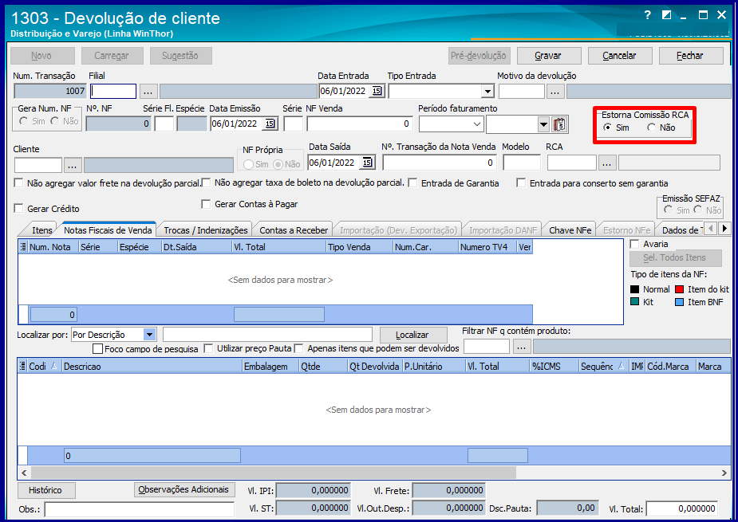Toggle the Avaria checkbox

click(x=634, y=244)
